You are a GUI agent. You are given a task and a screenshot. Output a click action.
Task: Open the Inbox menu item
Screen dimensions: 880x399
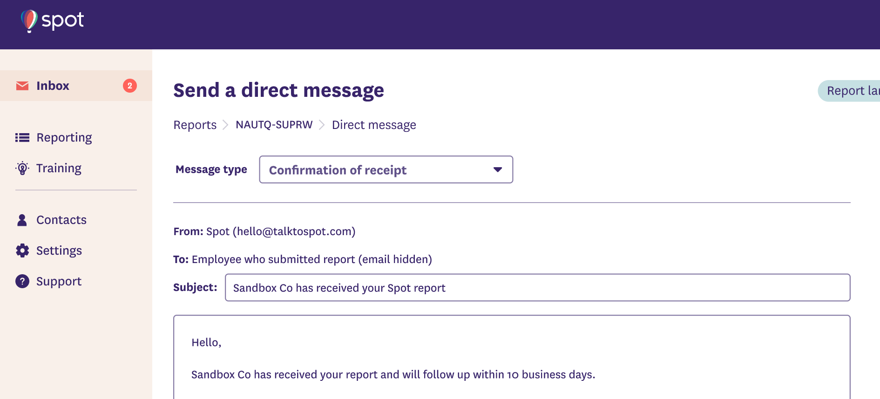tap(53, 86)
